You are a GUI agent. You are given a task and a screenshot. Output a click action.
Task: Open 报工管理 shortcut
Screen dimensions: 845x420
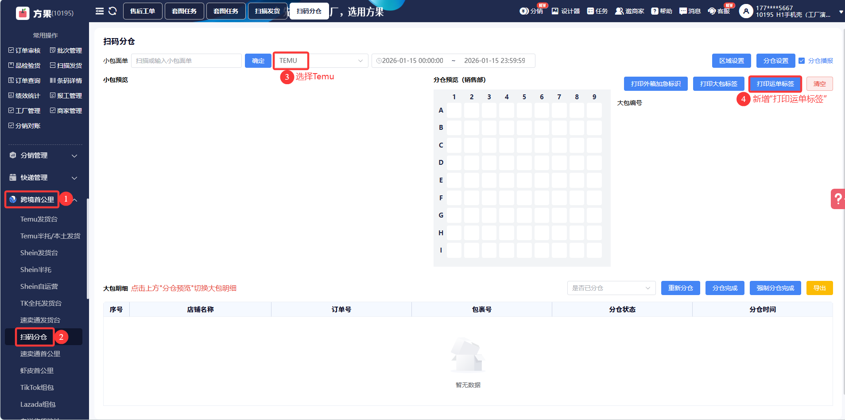click(x=66, y=96)
